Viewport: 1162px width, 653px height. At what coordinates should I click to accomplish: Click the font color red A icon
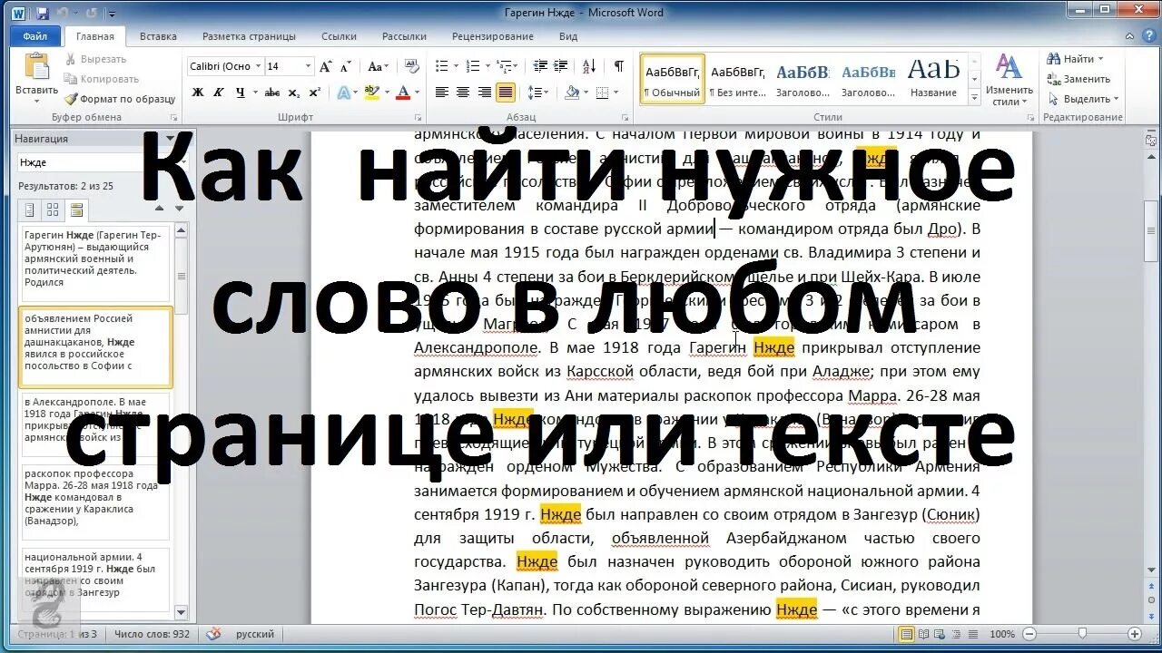(x=404, y=93)
